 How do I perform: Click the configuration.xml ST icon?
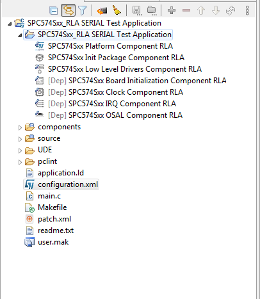(29, 184)
